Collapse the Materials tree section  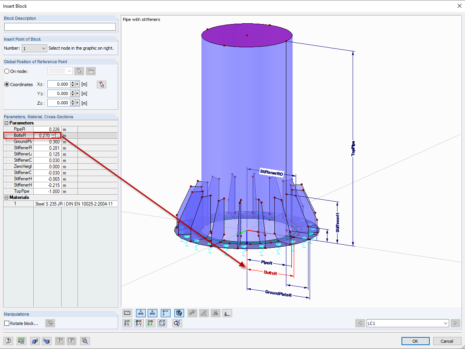(x=6, y=197)
